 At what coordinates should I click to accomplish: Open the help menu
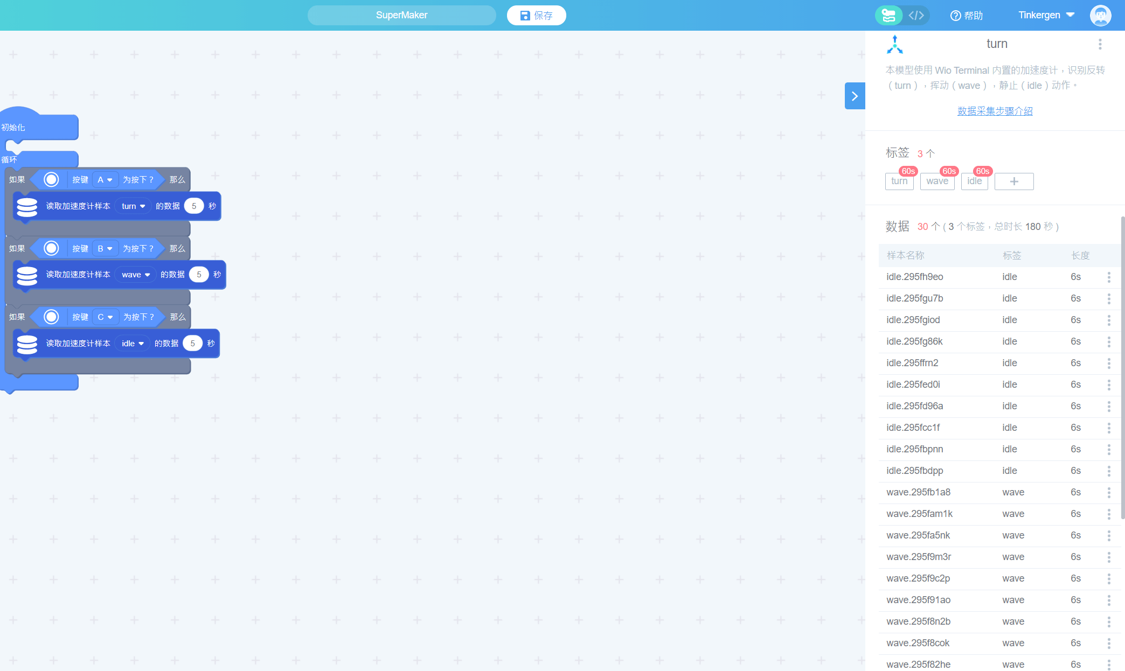pos(967,15)
